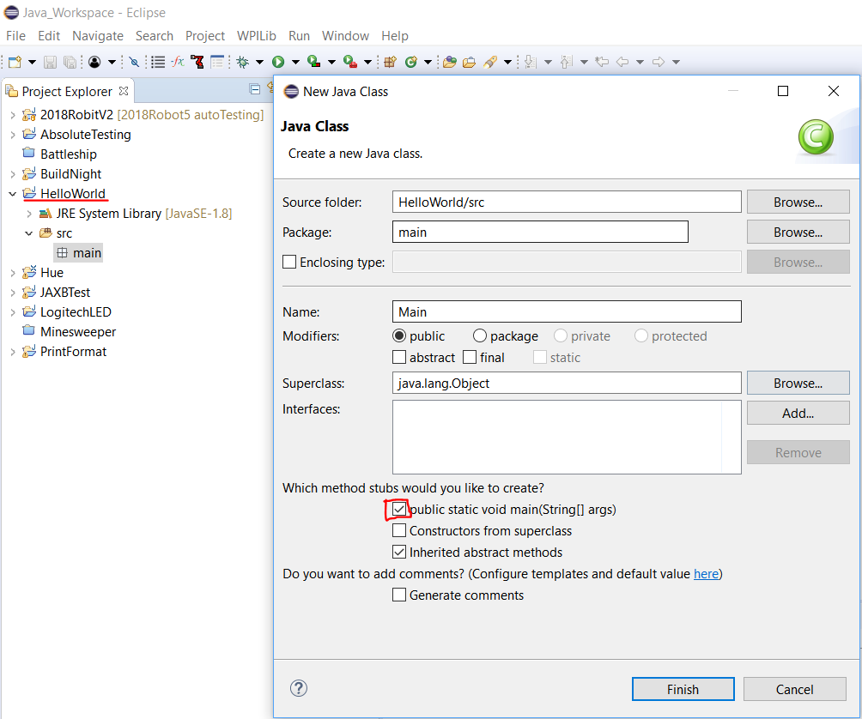Expand the BuildNight project node
The width and height of the screenshot is (862, 719).
pyautogui.click(x=13, y=174)
